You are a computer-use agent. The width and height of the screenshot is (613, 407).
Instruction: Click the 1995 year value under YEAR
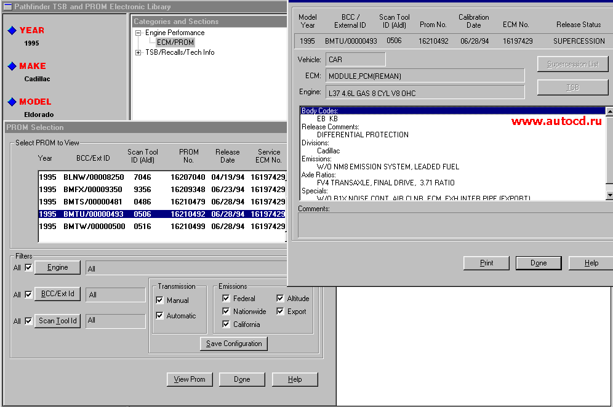pos(31,43)
